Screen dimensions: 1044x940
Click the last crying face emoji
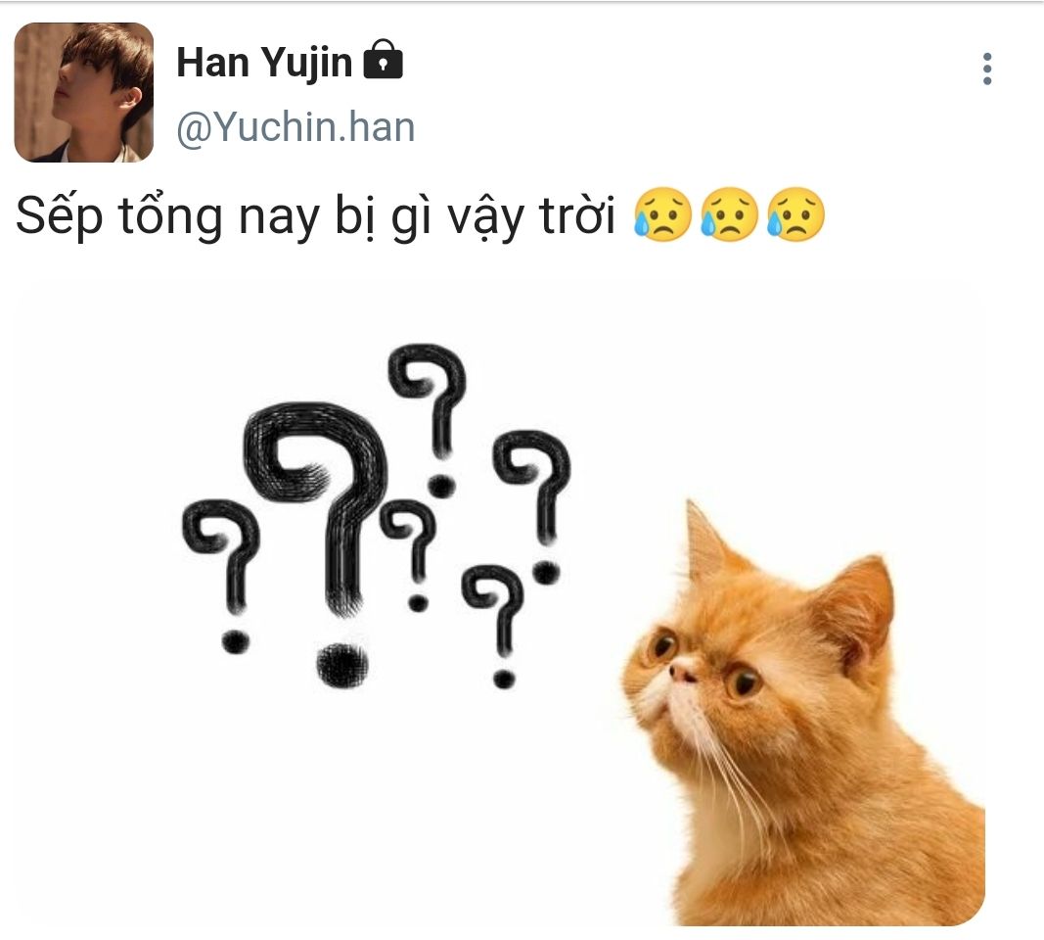pos(795,213)
